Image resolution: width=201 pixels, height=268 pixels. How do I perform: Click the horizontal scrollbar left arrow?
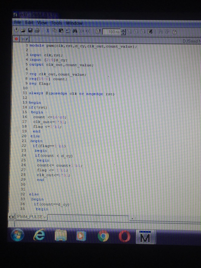tap(132, 218)
